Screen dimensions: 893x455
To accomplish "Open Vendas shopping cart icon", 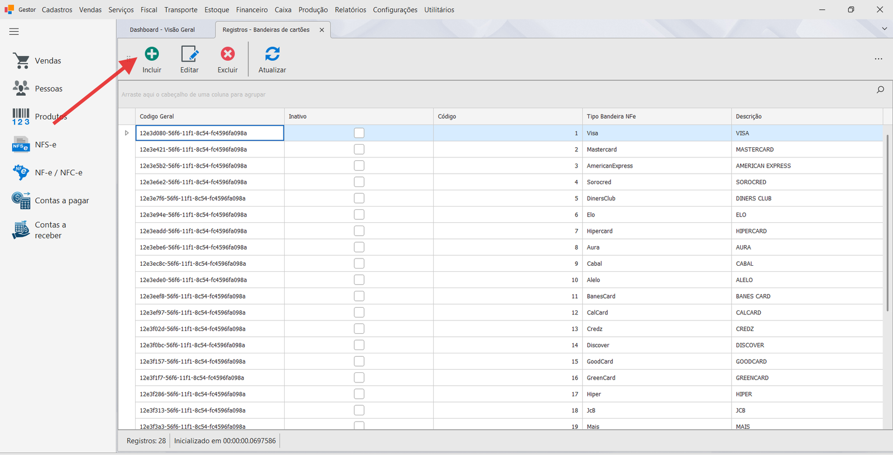I will pyautogui.click(x=21, y=61).
